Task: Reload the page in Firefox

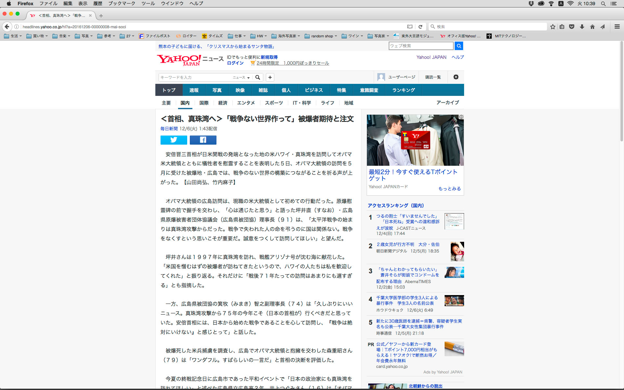Action: tap(420, 27)
